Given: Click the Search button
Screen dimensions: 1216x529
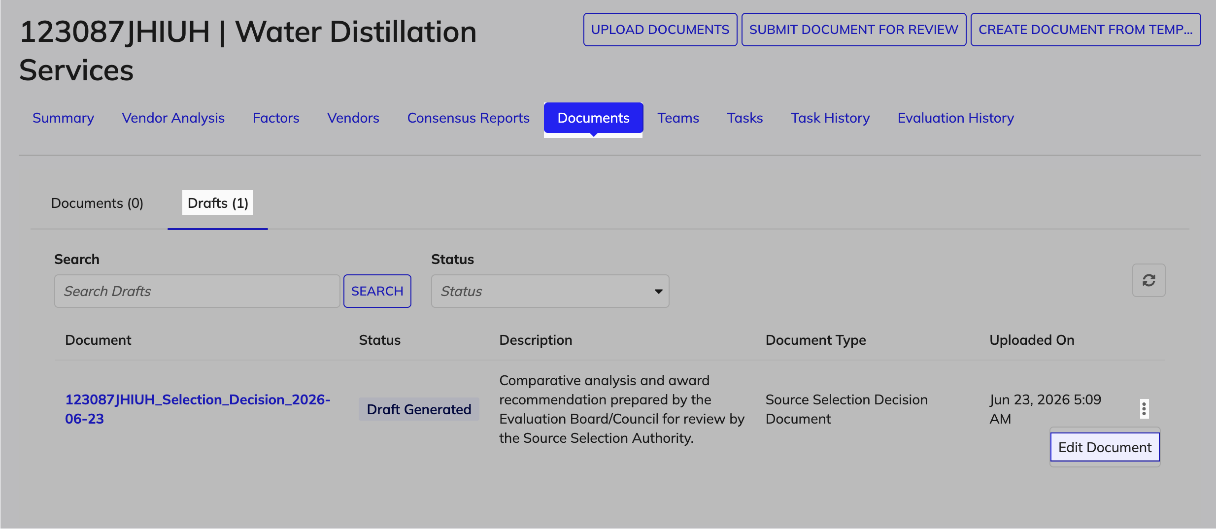Looking at the screenshot, I should pos(377,291).
